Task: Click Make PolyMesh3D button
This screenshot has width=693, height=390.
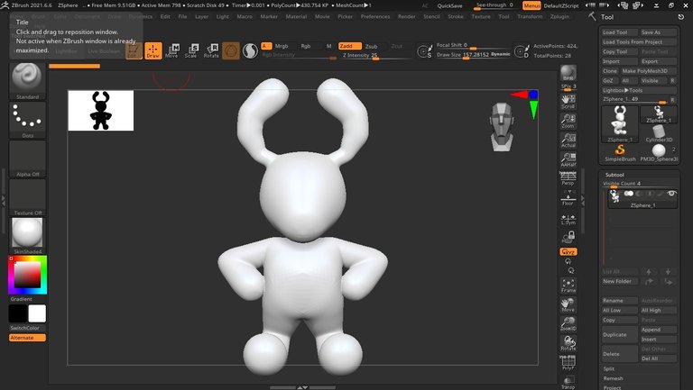Action: click(649, 70)
